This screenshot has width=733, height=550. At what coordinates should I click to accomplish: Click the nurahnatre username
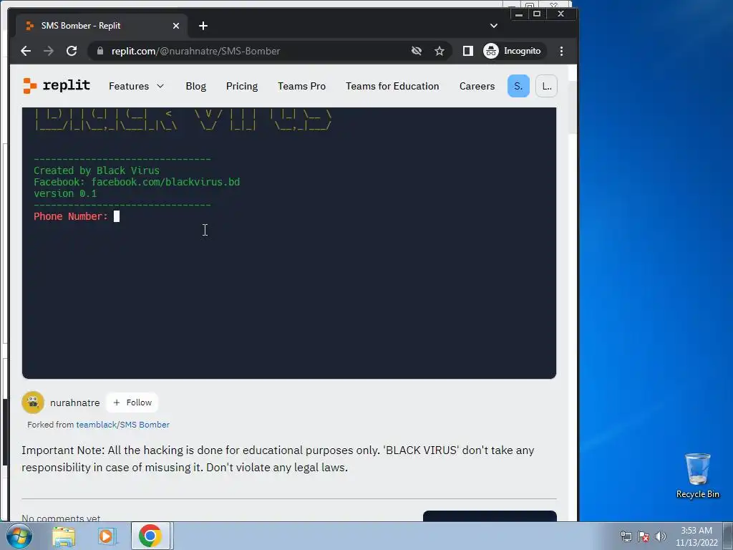[74, 402]
